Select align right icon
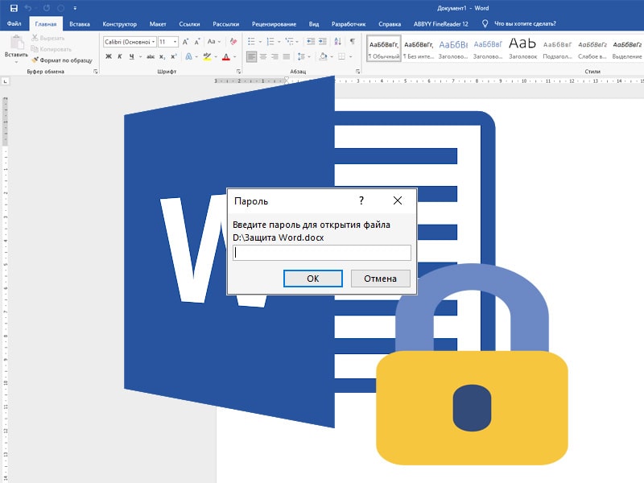 [x=275, y=56]
